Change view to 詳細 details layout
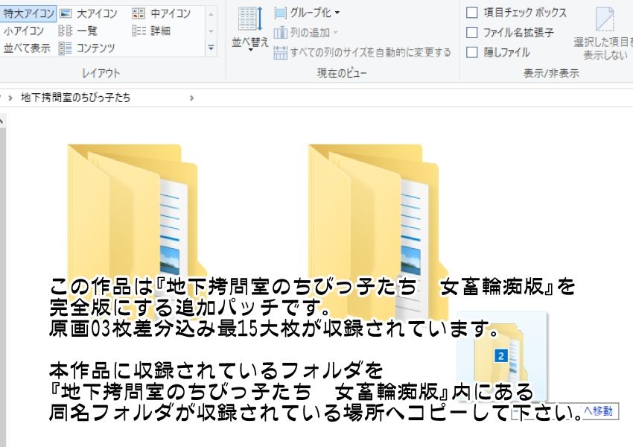 click(151, 31)
